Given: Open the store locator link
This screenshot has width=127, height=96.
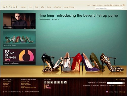Looking at the screenshot, I should [26, 82].
